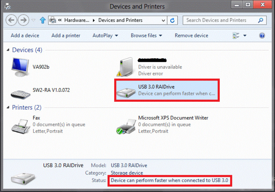This screenshot has width=275, height=192.
Task: Select the SW2-RA V1.0.072 label
Action: click(x=51, y=90)
